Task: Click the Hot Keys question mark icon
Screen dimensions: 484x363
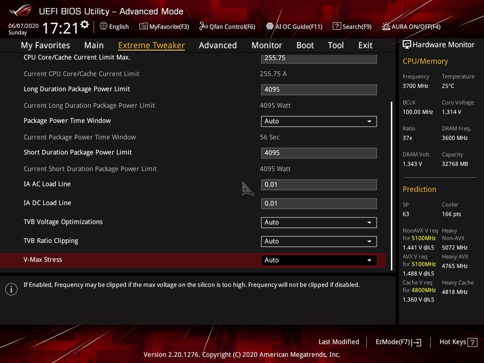Action: [472, 342]
